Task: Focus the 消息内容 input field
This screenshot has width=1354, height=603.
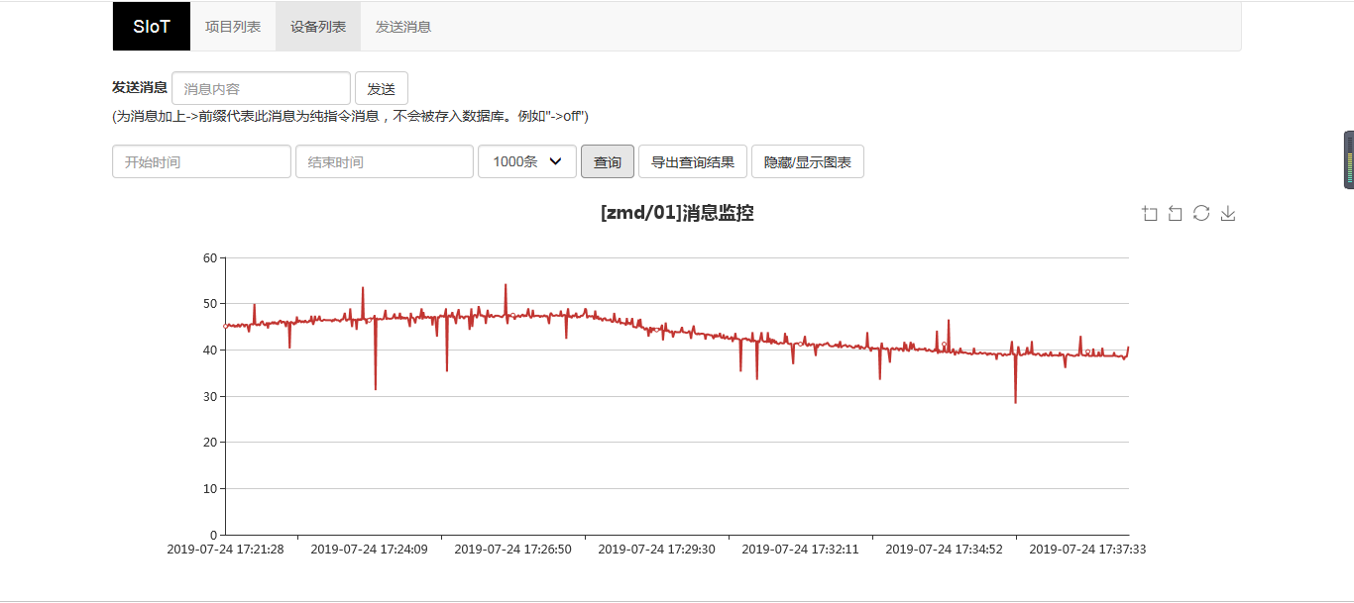Action: point(262,88)
